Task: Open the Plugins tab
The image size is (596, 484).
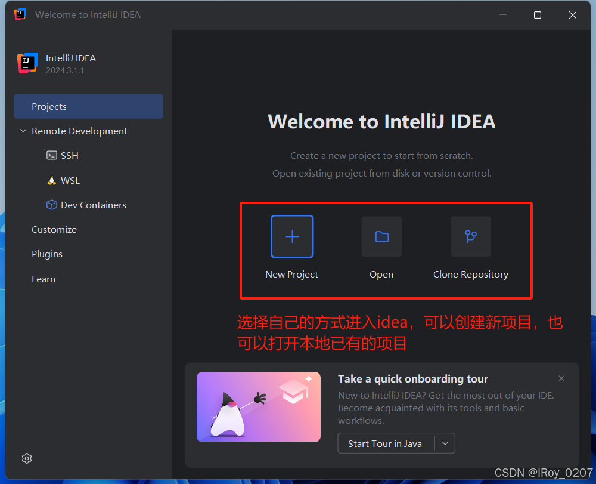Action: click(47, 254)
